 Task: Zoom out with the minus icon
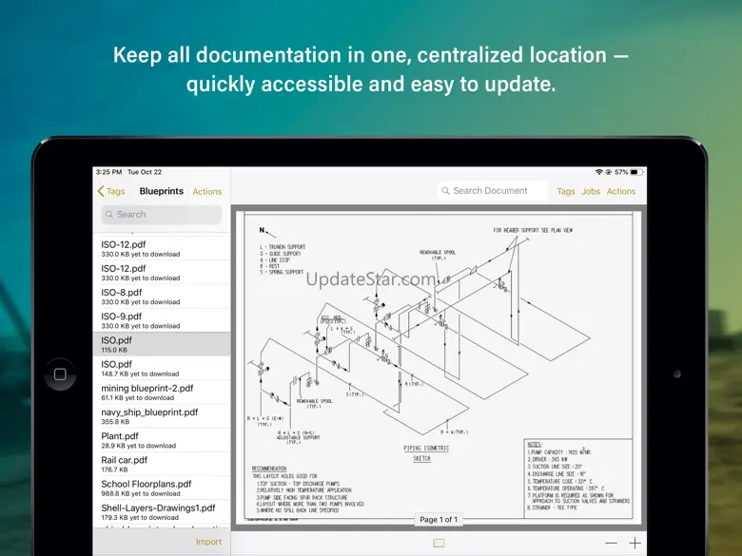pos(611,543)
